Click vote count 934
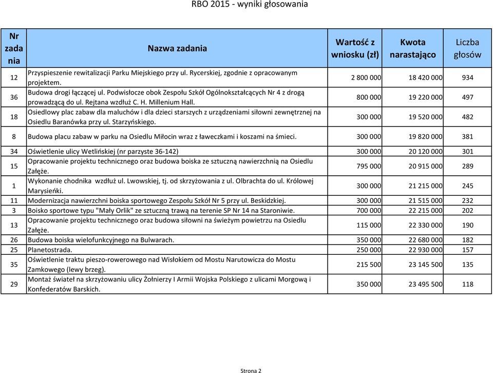493x373 pixels. coord(467,78)
